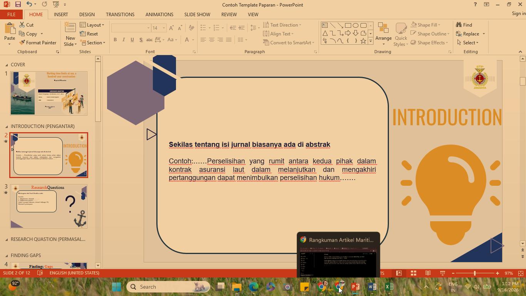Open Reading View from status bar
Screen dimensions: 526x296
pyautogui.click(x=428, y=273)
